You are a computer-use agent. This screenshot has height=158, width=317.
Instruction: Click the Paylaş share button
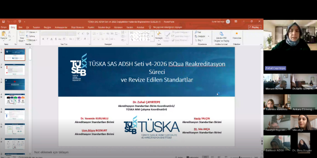click(x=255, y=27)
